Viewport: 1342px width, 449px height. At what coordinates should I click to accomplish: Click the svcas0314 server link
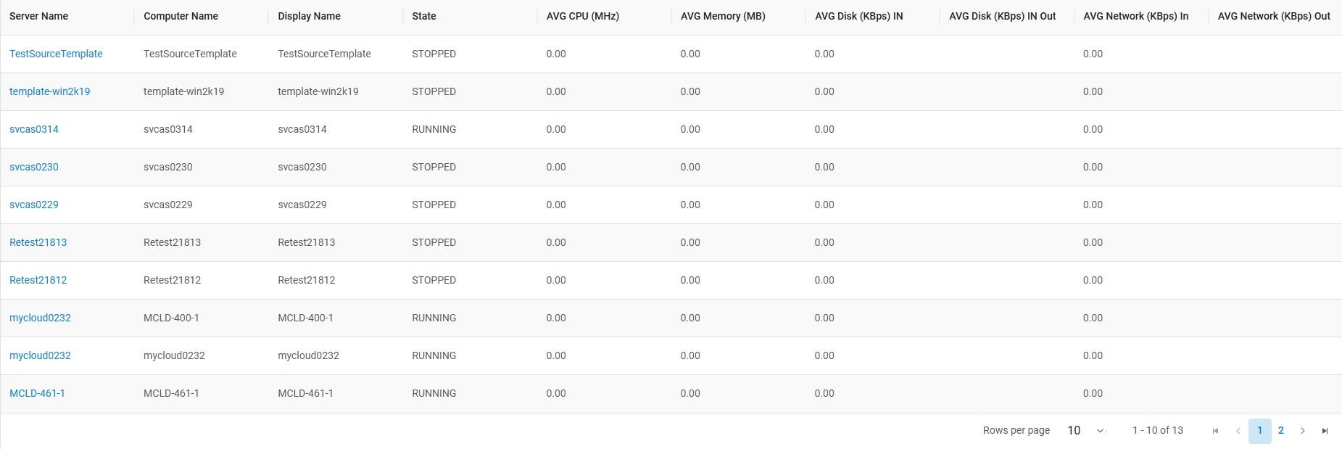(x=34, y=129)
